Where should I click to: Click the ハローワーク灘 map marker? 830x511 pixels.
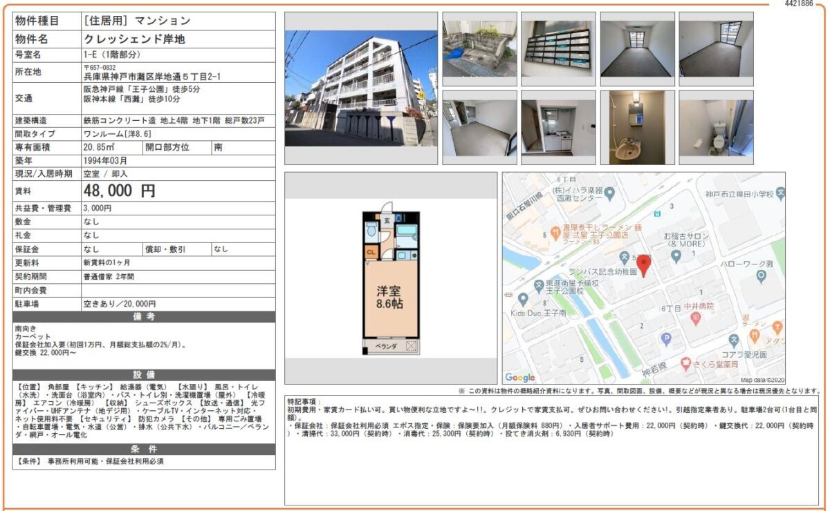(761, 276)
